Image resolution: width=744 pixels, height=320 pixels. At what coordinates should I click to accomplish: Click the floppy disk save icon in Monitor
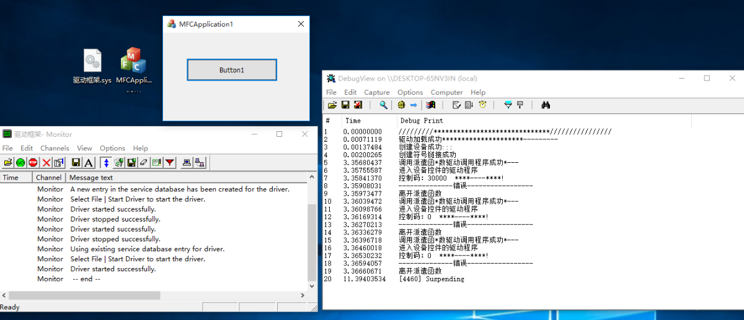(x=76, y=163)
